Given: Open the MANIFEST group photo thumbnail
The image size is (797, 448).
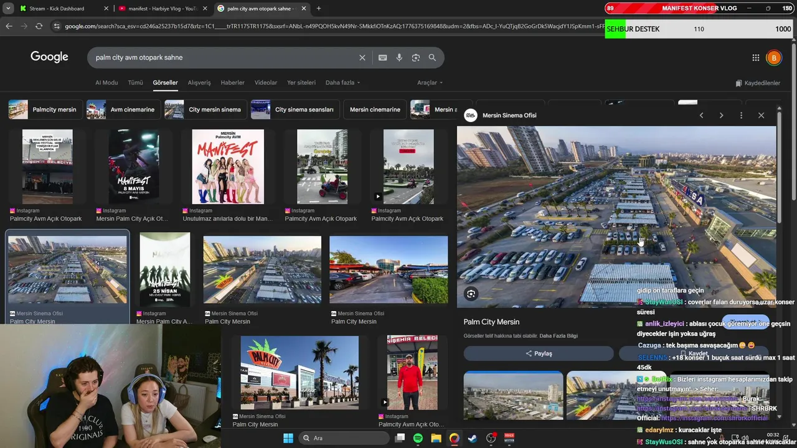Looking at the screenshot, I should (x=228, y=167).
